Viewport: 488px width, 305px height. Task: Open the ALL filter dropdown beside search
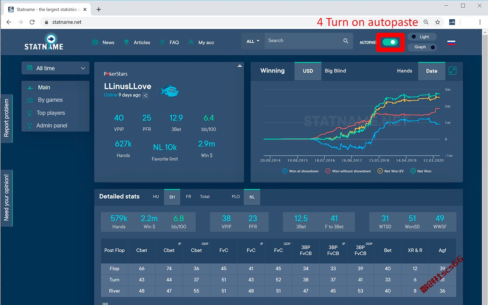point(253,41)
